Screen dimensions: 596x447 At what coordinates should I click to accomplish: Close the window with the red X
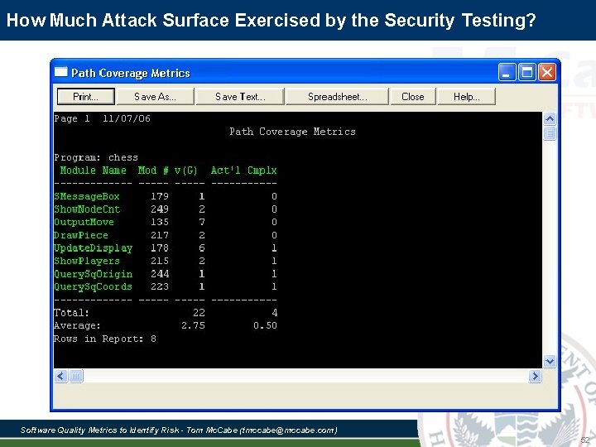(547, 72)
